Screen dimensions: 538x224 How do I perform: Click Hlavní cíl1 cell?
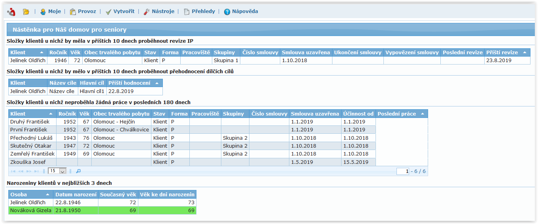tap(92, 91)
